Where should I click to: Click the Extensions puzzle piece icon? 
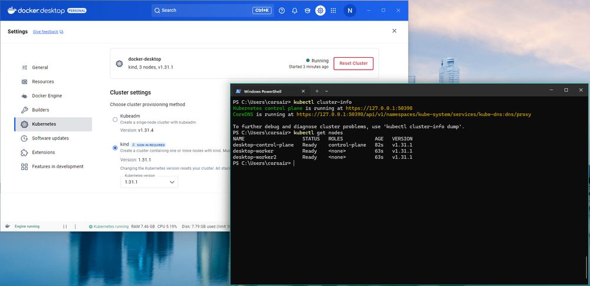click(x=24, y=152)
